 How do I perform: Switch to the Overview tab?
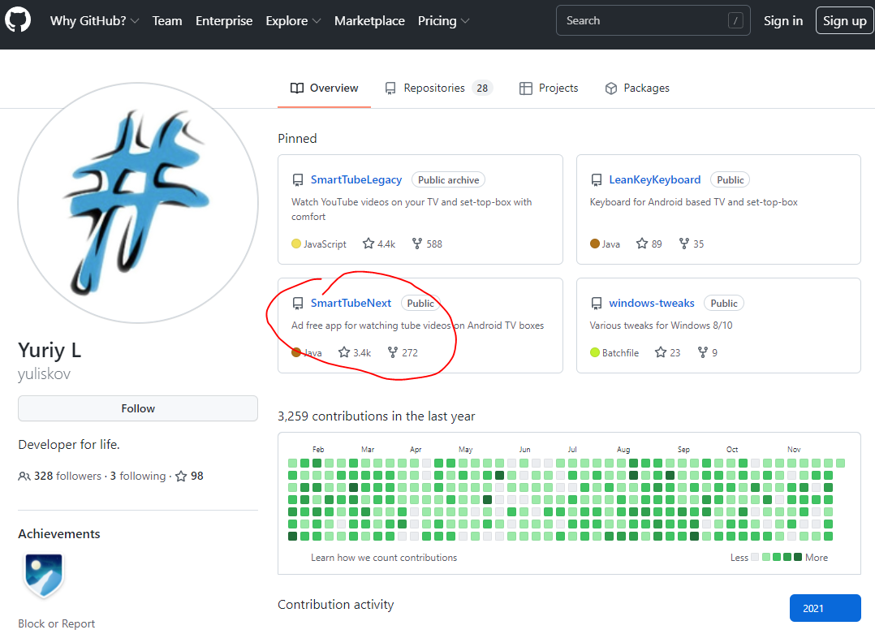tap(324, 88)
